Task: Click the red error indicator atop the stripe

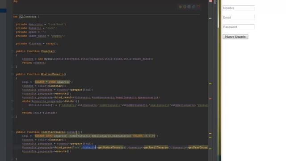Action: (210, 1)
